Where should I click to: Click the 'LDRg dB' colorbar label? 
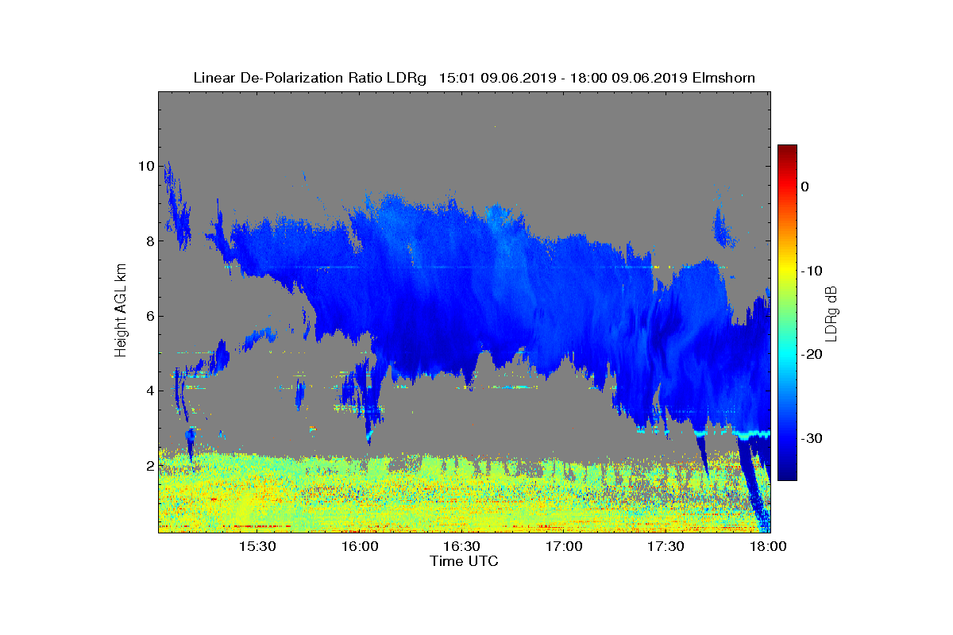click(831, 313)
